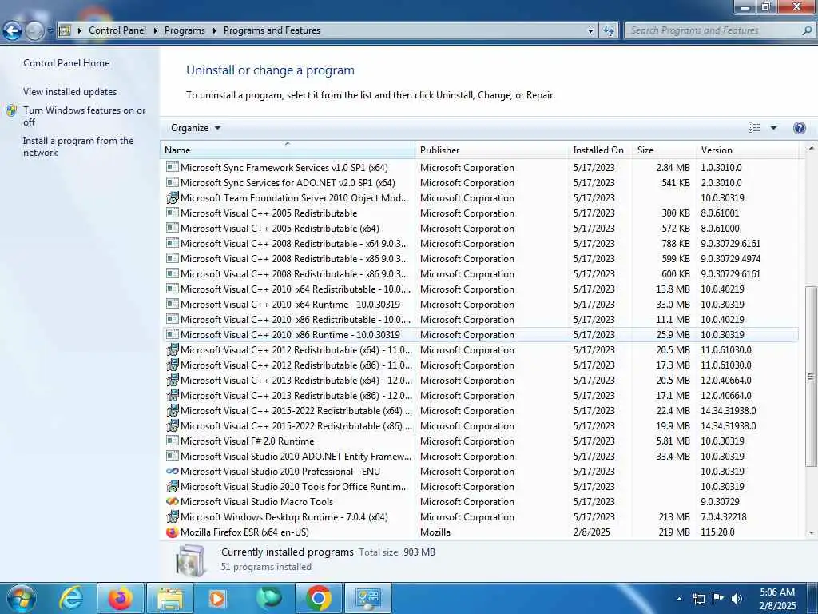This screenshot has height=614, width=818.
Task: Click the vertical scrollbar thumb
Action: pyautogui.click(x=812, y=376)
